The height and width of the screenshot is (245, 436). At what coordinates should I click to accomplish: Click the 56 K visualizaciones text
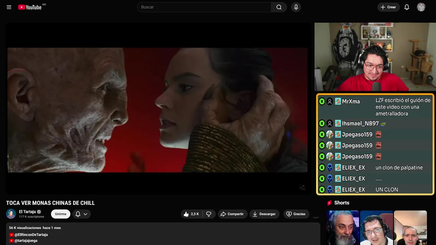25,228
